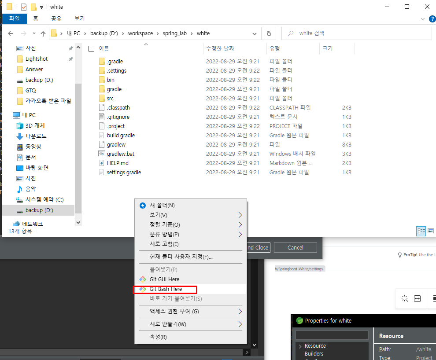Screen dimensions: 436x360
Task: Click Cancel button in background dialog
Action: (296, 247)
